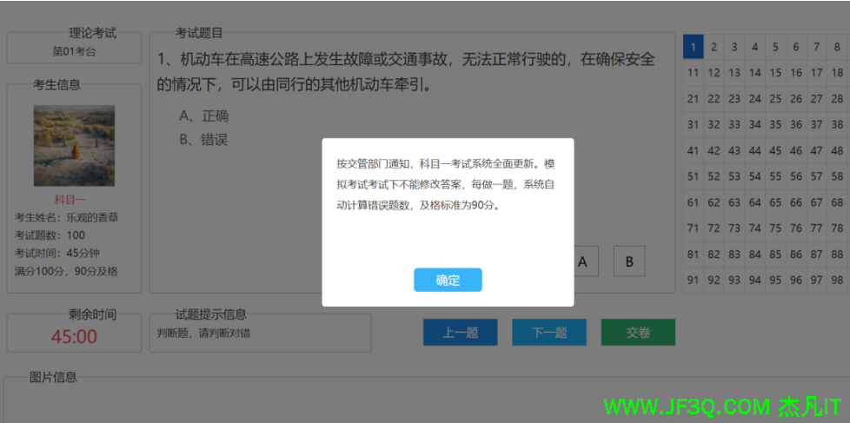Click the 上一题 previous question button
The height and width of the screenshot is (423, 850).
click(x=460, y=333)
